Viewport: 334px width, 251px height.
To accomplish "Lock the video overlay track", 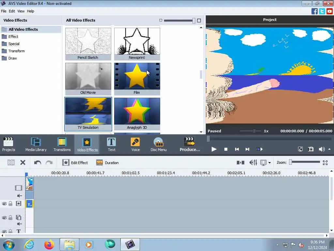I will [10, 217].
